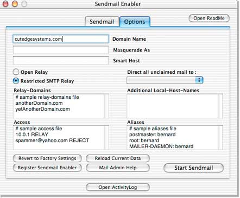240x198 pixels.
Task: Click the '# sample relay-domains file' line
Action: coord(47,97)
